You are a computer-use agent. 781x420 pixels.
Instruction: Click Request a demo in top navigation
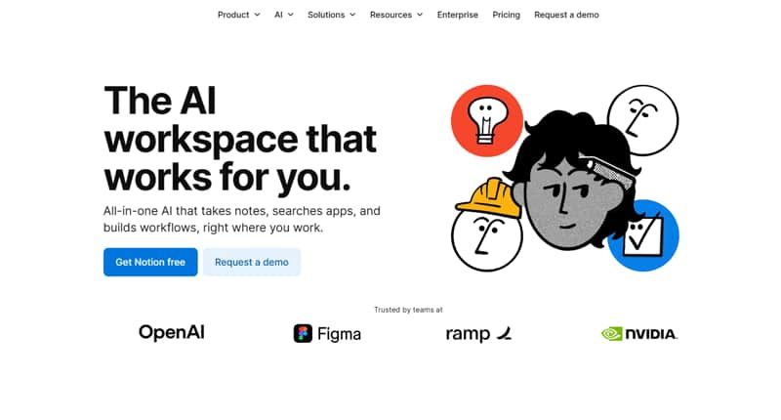coord(566,15)
